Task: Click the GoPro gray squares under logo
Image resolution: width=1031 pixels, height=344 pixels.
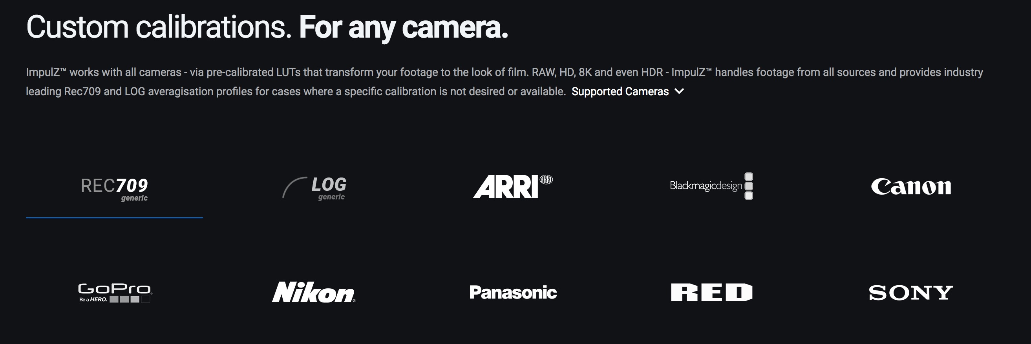Action: (130, 299)
